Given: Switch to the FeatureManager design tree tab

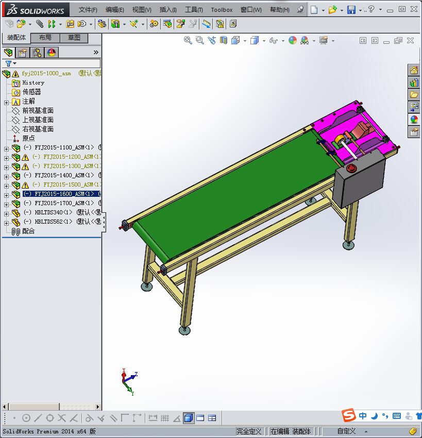Looking at the screenshot, I should (x=8, y=52).
